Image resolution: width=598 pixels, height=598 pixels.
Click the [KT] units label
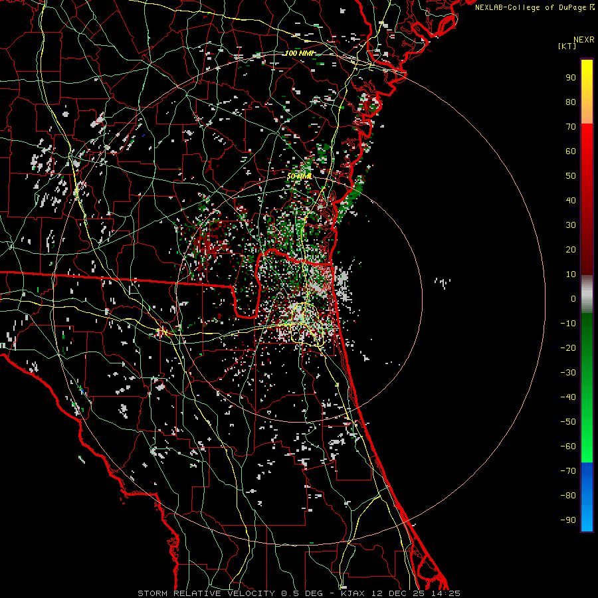point(567,46)
